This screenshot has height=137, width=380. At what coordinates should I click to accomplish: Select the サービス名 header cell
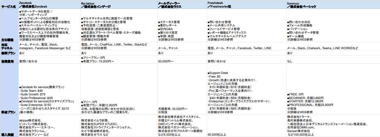coord(9,5)
